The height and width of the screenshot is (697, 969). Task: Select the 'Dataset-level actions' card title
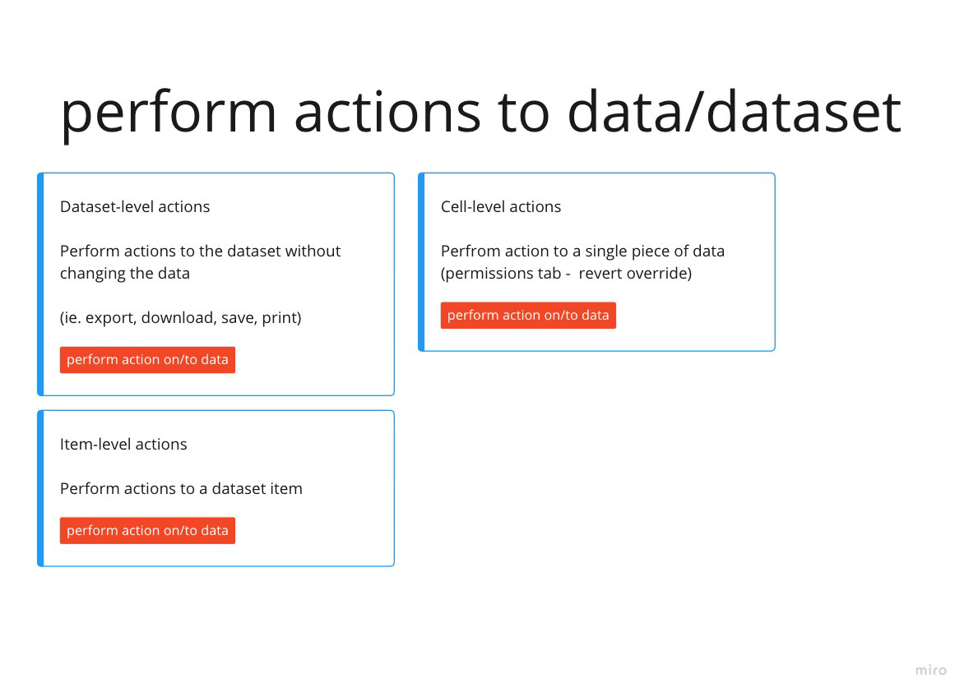click(135, 206)
